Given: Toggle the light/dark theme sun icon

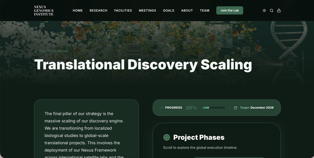Looking at the screenshot, I should coord(264,10).
